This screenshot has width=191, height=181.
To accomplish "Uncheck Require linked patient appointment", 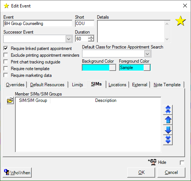I will click(x=6, y=49).
